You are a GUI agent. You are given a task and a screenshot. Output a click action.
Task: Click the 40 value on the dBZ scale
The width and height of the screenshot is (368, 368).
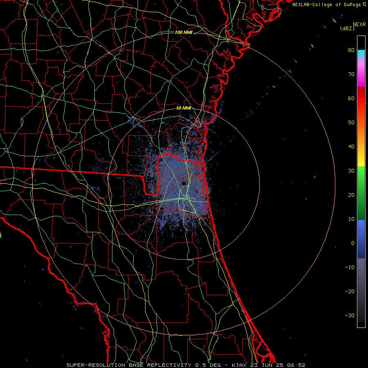[351, 146]
